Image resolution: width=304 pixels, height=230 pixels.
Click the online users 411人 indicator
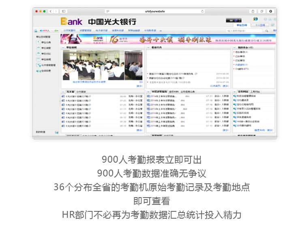click(x=45, y=31)
